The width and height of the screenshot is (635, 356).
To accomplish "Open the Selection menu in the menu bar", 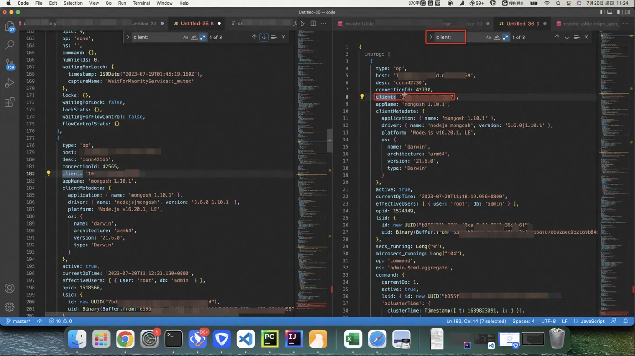I will 73,3.
